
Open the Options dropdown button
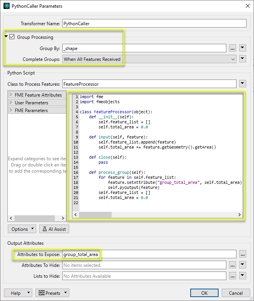click(x=22, y=229)
